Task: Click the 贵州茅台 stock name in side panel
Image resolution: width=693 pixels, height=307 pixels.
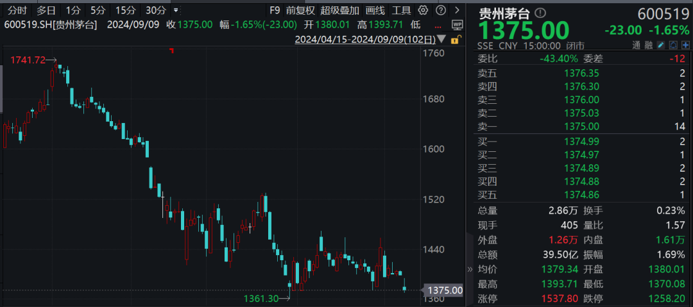Action: pyautogui.click(x=504, y=13)
